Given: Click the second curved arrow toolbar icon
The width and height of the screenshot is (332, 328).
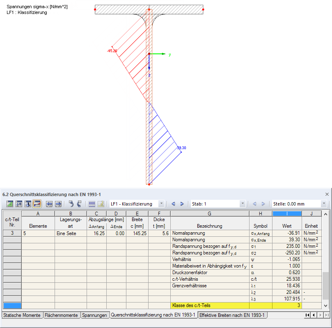Looking at the screenshot, I should 79,204.
